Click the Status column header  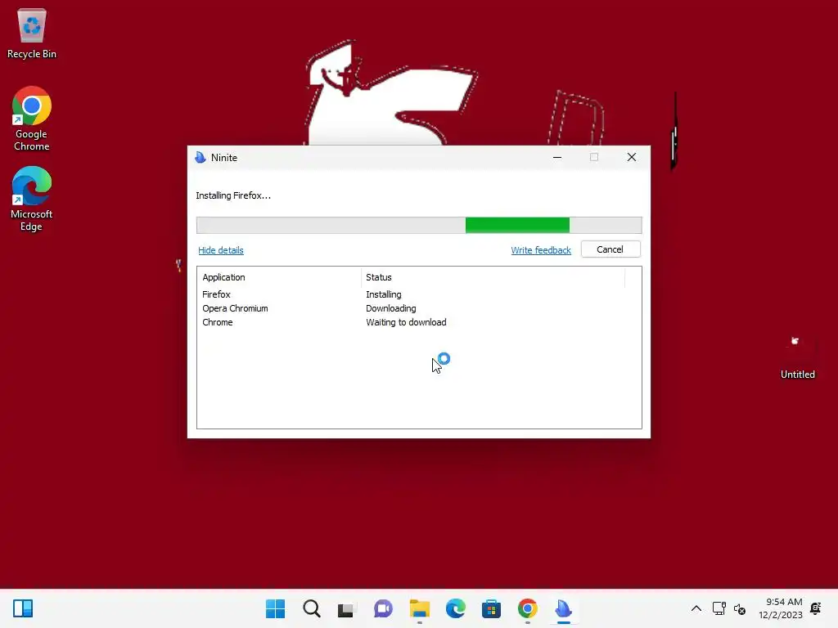493,277
